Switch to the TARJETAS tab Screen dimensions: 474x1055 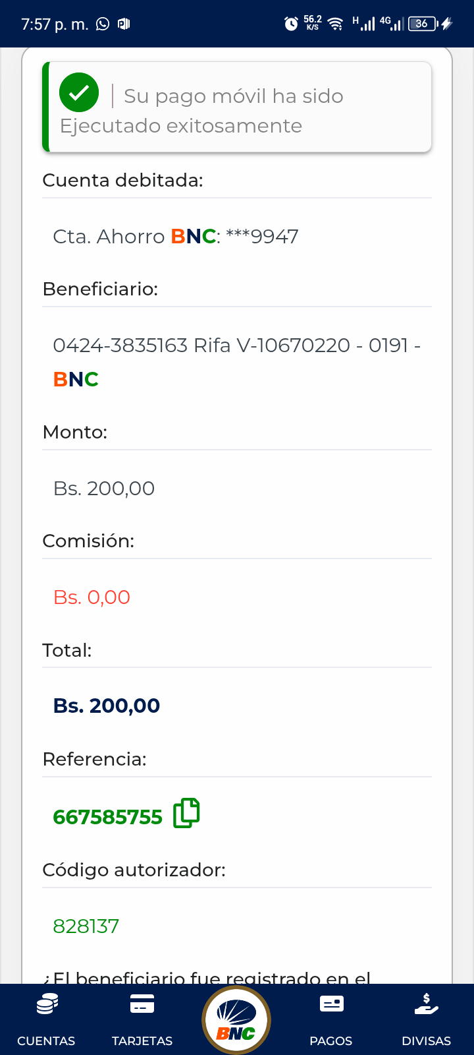coord(142,1040)
